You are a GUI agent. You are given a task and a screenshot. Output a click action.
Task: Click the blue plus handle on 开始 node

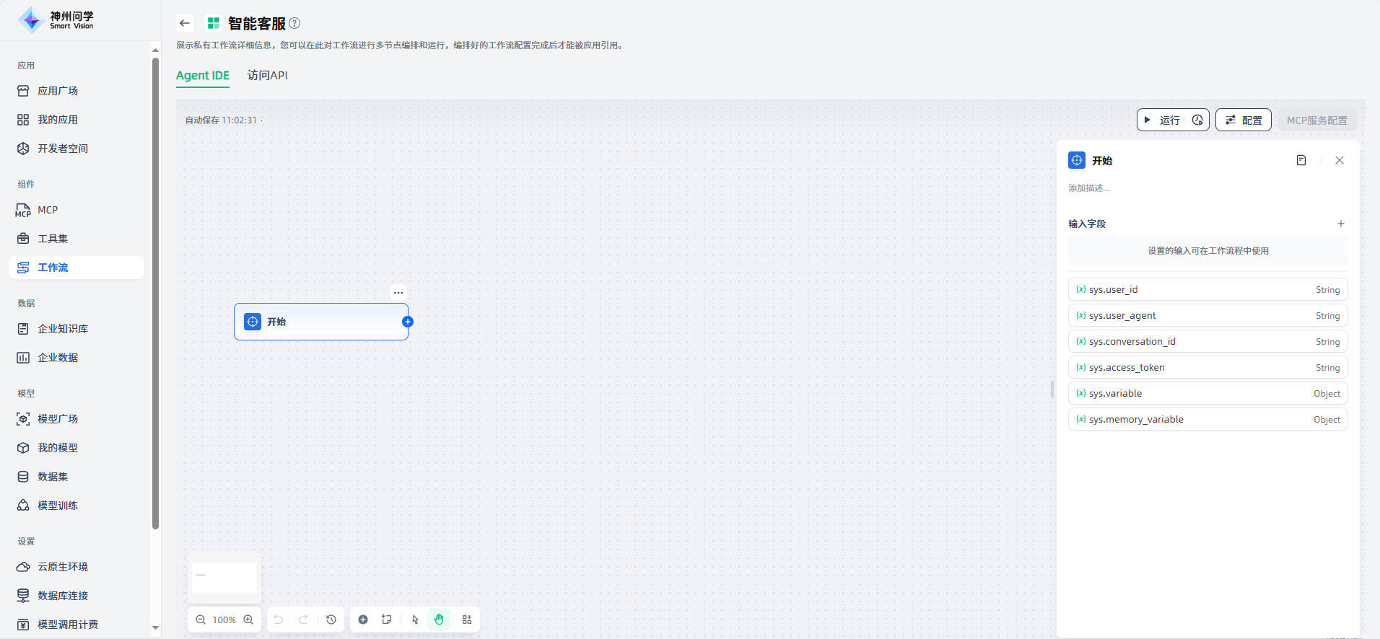click(x=408, y=322)
